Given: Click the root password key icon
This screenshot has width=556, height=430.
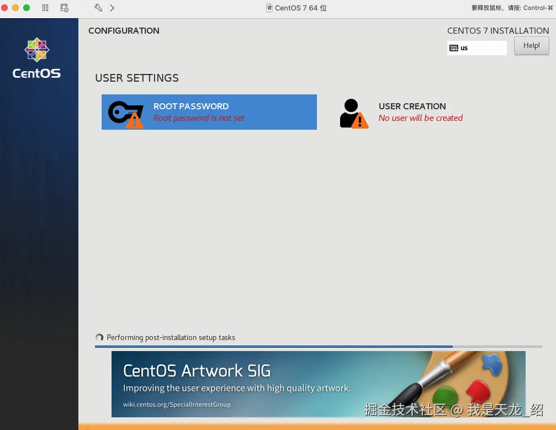Looking at the screenshot, I should [x=126, y=114].
